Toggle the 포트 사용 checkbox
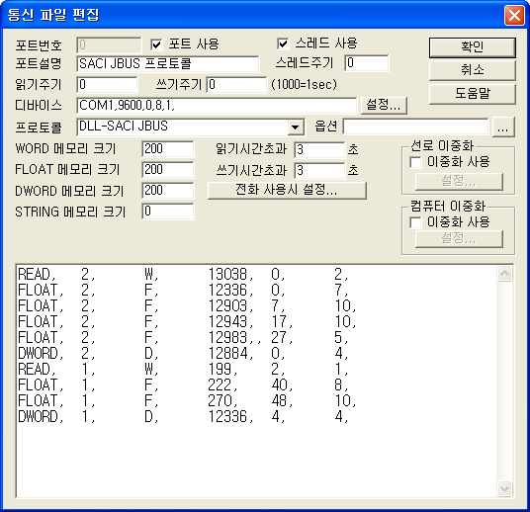Viewport: 530px width, 512px height. point(156,44)
